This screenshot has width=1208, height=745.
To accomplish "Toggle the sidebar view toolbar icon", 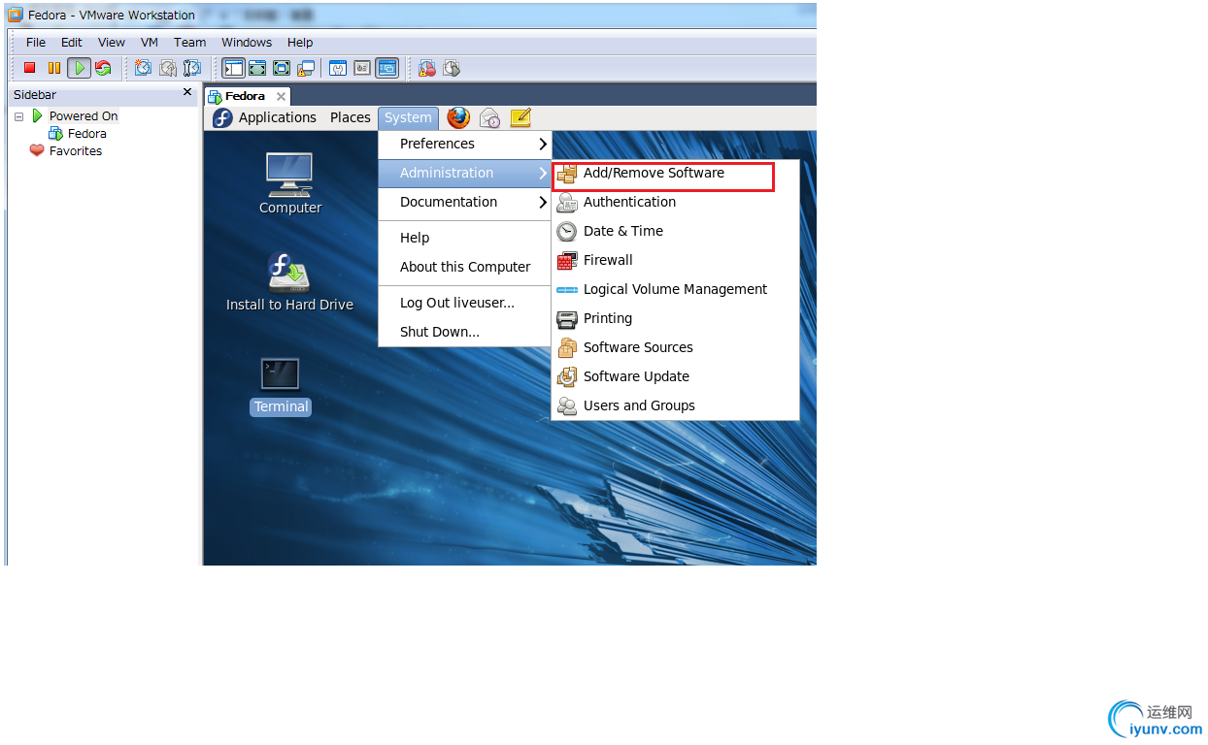I will click(x=233, y=68).
